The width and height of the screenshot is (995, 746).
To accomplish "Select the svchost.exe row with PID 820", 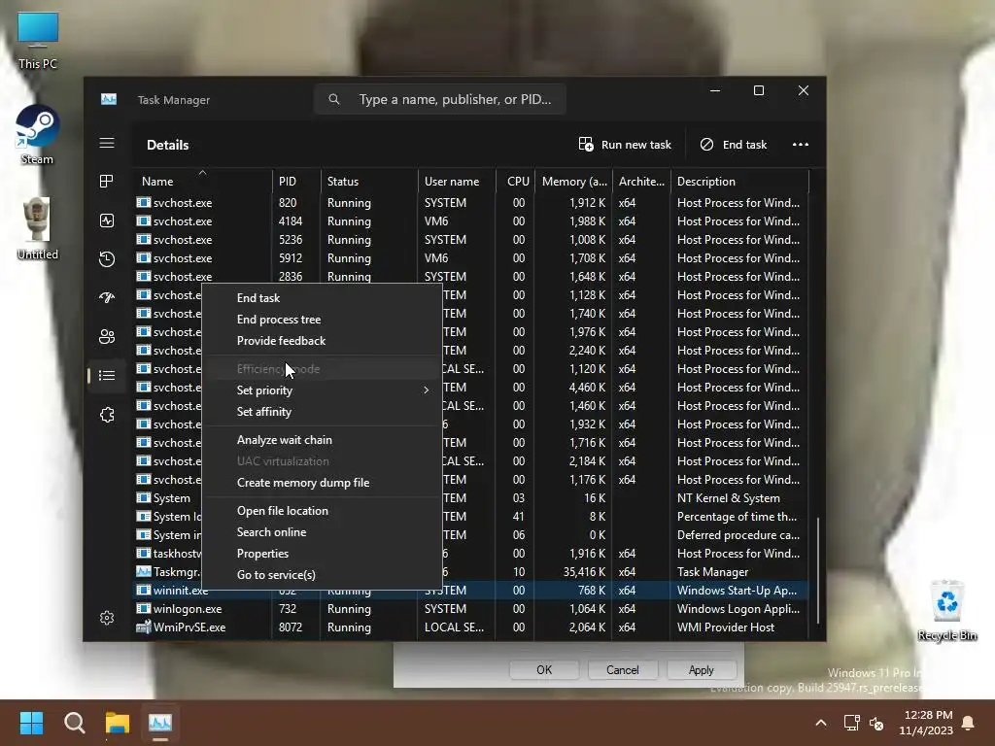I will pos(470,203).
